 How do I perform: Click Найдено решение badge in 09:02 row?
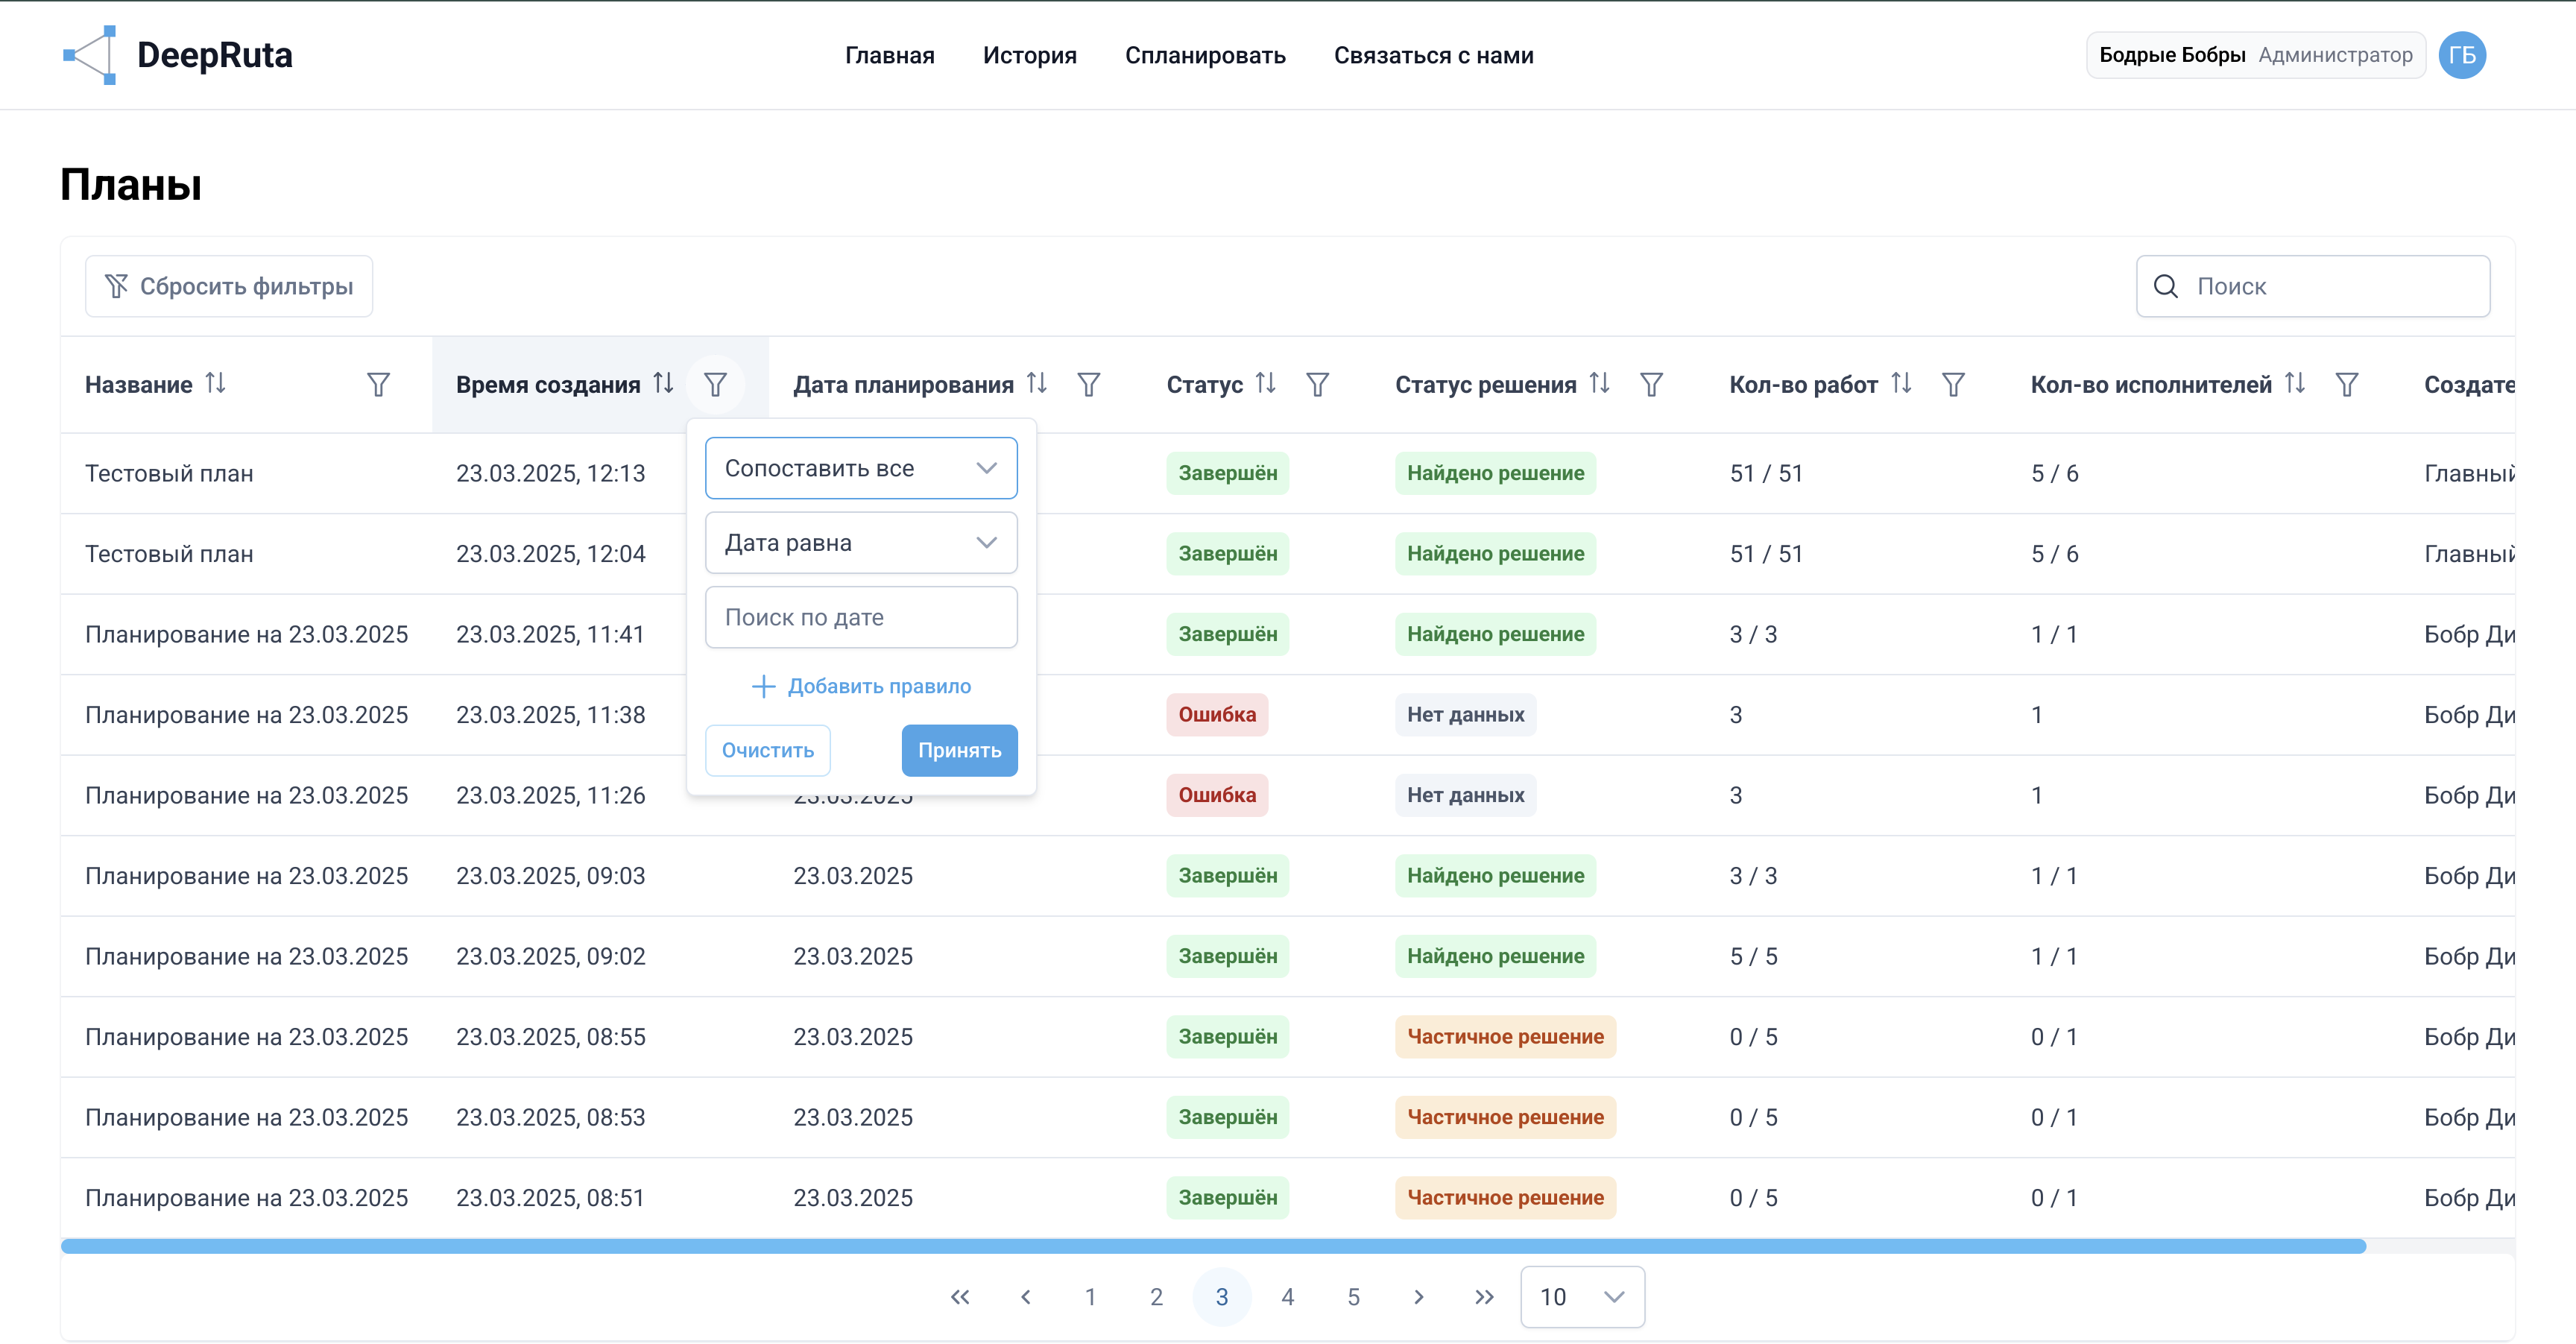point(1495,957)
